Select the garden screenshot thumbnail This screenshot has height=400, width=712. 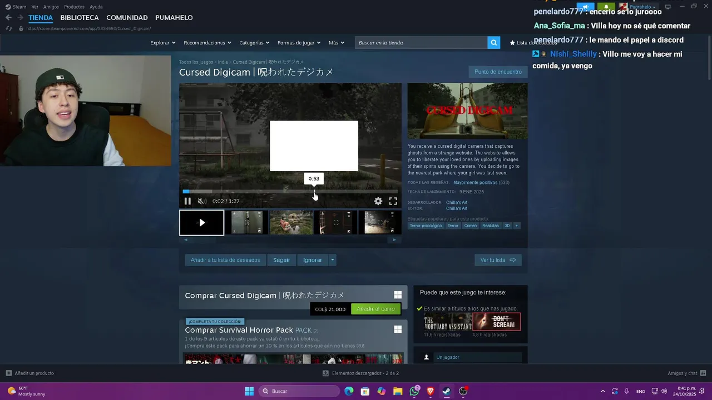tap(291, 223)
